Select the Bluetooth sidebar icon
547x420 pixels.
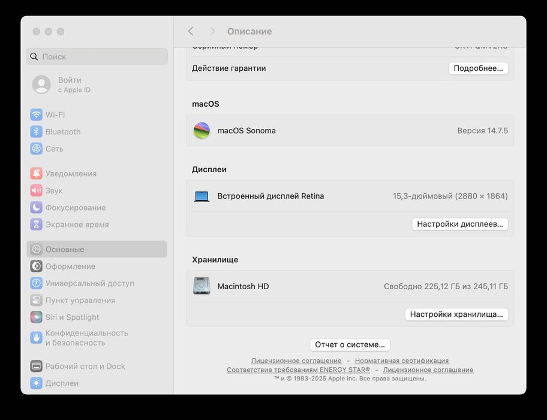(36, 131)
